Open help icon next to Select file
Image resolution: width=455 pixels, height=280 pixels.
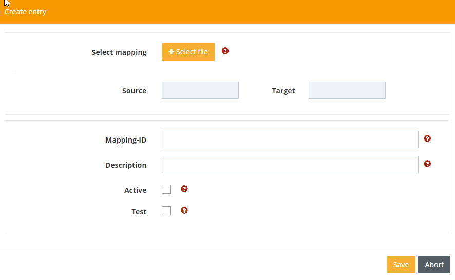[225, 51]
